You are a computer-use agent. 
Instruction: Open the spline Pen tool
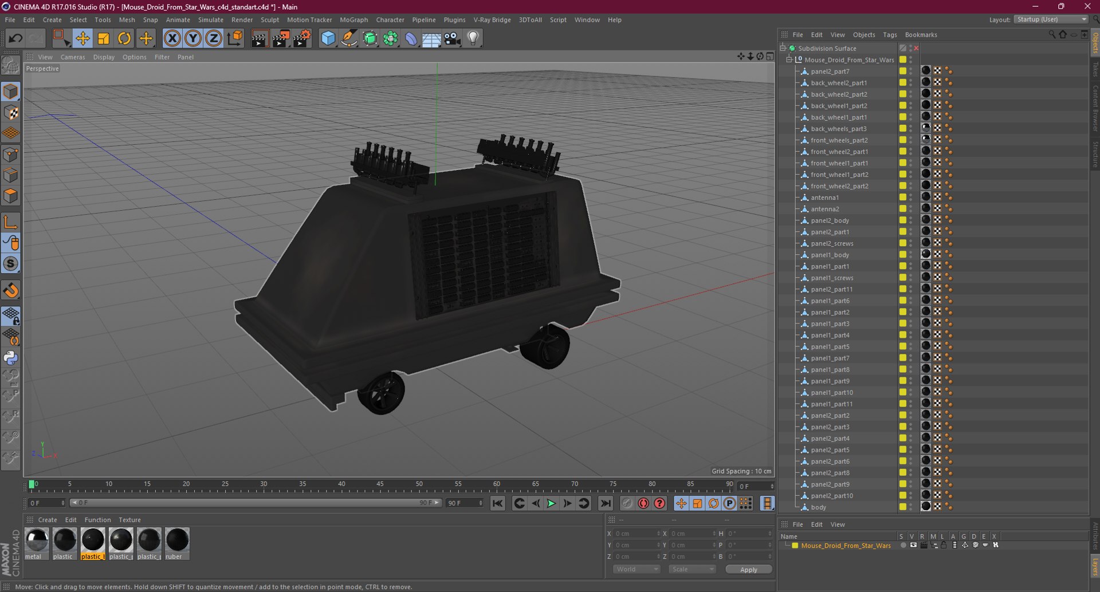(x=349, y=38)
